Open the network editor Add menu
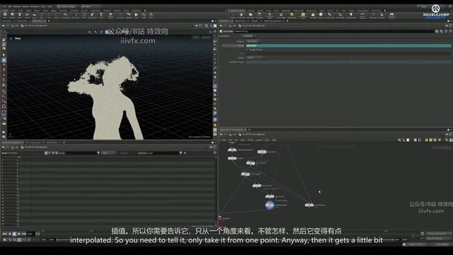453x255 pixels. point(224,140)
